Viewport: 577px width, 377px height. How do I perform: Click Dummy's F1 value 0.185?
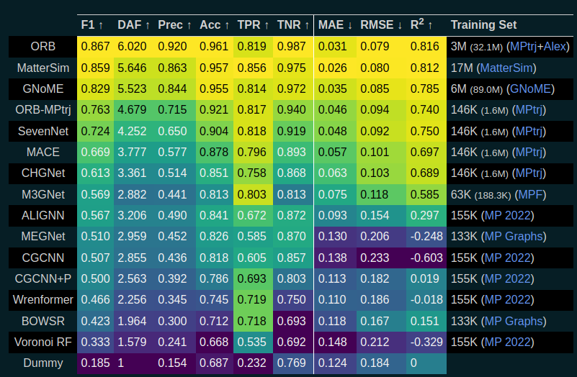pyautogui.click(x=95, y=363)
